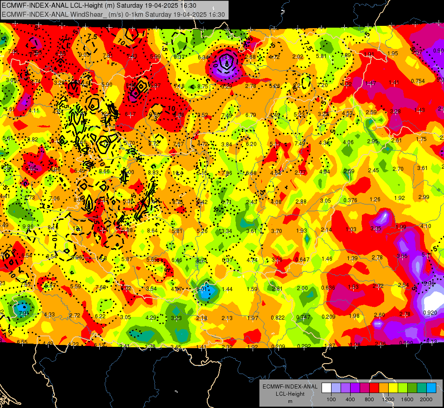Click the magenta legend swatch before 800
The width and height of the screenshot is (444, 408).
[x=365, y=388]
